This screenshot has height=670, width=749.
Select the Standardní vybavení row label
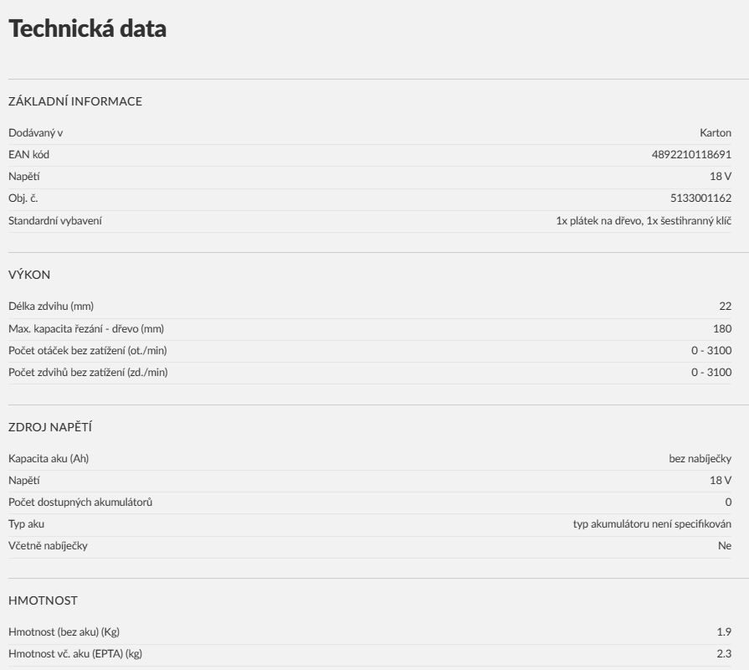[x=55, y=221]
